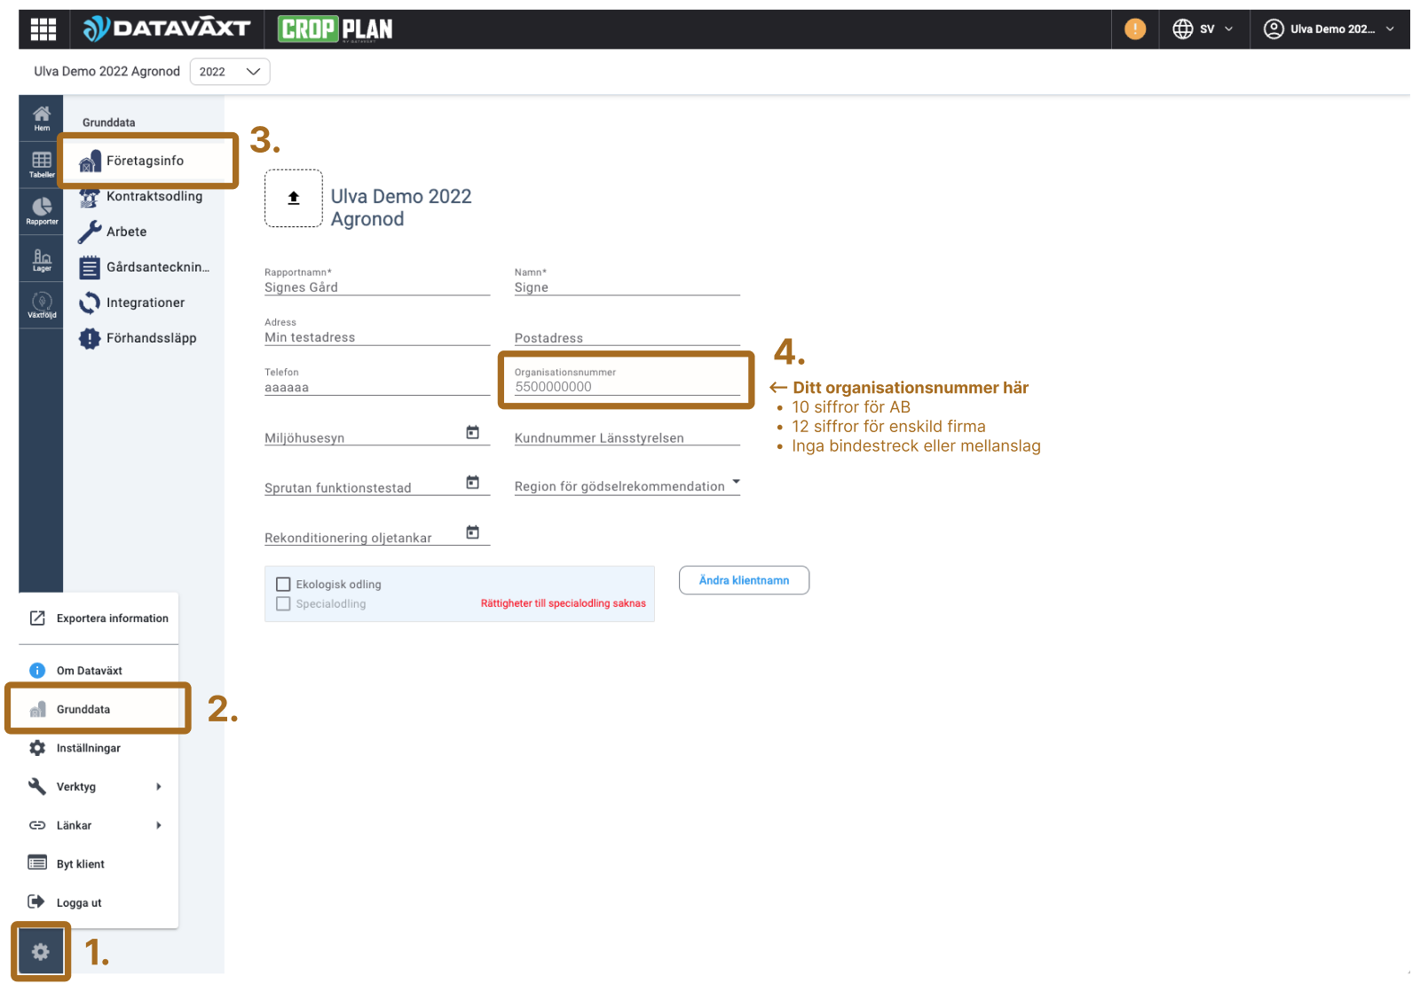
Task: Select Exportera information
Action: click(x=99, y=618)
